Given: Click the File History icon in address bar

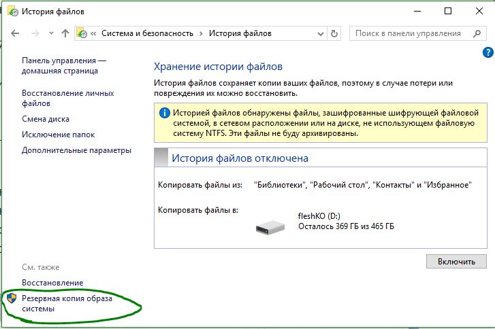Looking at the screenshot, I should [82, 33].
